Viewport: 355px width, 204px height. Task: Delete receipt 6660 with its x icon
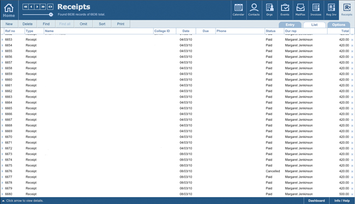point(352,80)
